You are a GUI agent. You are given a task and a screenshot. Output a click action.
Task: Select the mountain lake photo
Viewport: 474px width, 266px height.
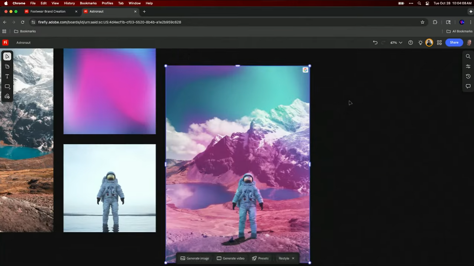27,140
